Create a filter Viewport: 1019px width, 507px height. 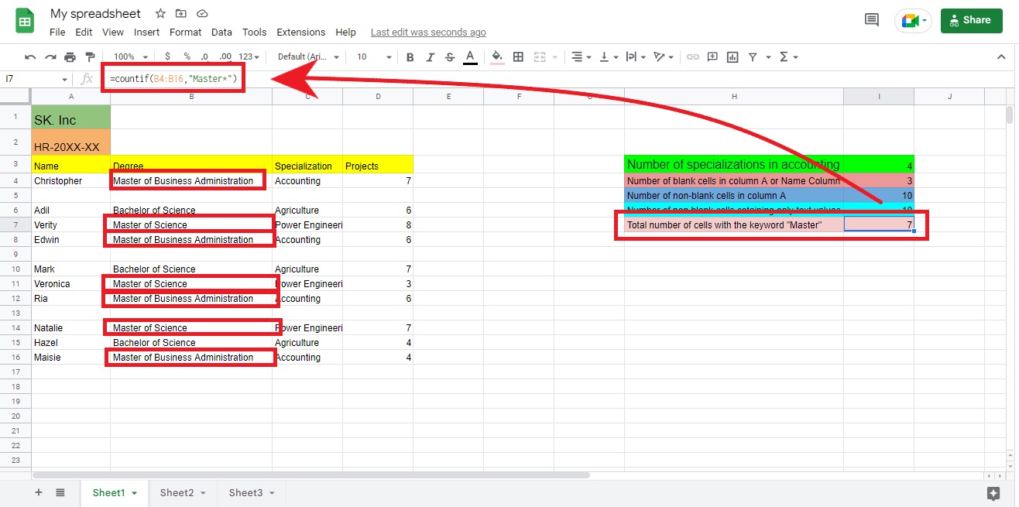[x=752, y=57]
